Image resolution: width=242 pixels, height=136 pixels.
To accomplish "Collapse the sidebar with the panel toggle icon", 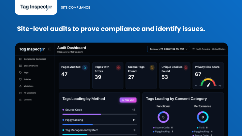I will click(50, 49).
